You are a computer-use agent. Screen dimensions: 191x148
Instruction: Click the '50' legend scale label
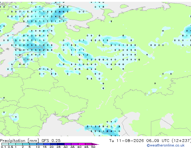93,147
